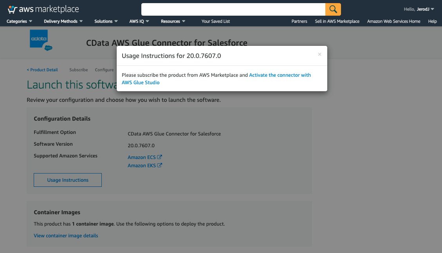Go to Your Saved List
Viewport: 442px width, 253px height.
pos(216,21)
